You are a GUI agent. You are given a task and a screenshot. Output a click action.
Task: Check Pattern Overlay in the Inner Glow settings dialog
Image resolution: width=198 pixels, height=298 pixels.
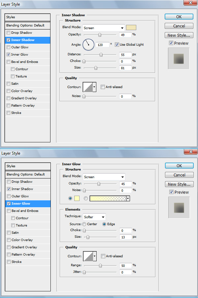click(x=9, y=255)
